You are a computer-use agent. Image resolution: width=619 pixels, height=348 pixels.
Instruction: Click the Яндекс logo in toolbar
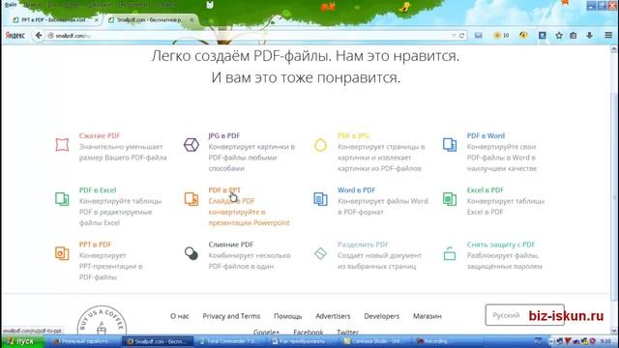click(x=15, y=36)
